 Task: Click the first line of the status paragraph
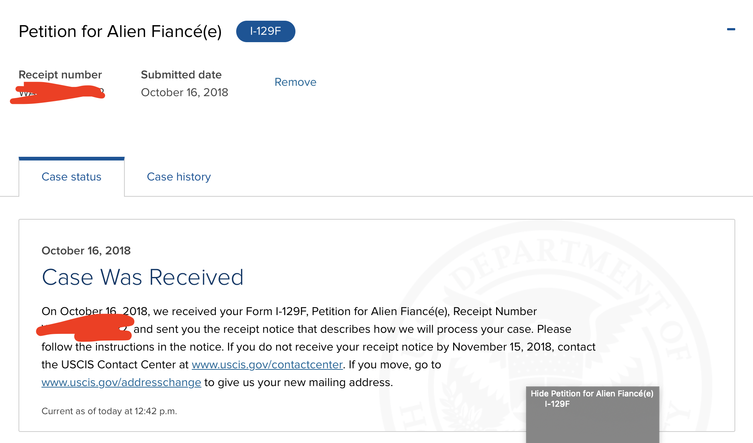289,311
